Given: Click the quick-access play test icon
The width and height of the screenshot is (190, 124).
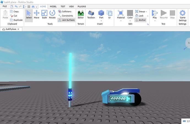Looking at the screenshot, I should (25, 7).
